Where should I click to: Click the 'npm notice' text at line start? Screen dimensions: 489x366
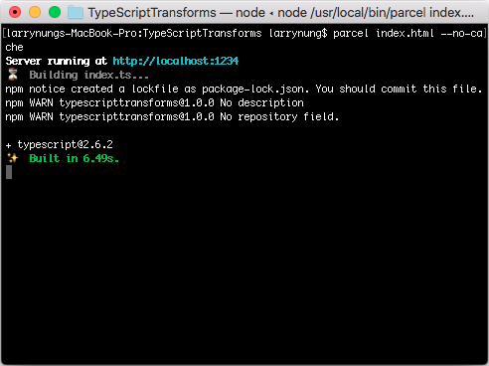point(35,89)
